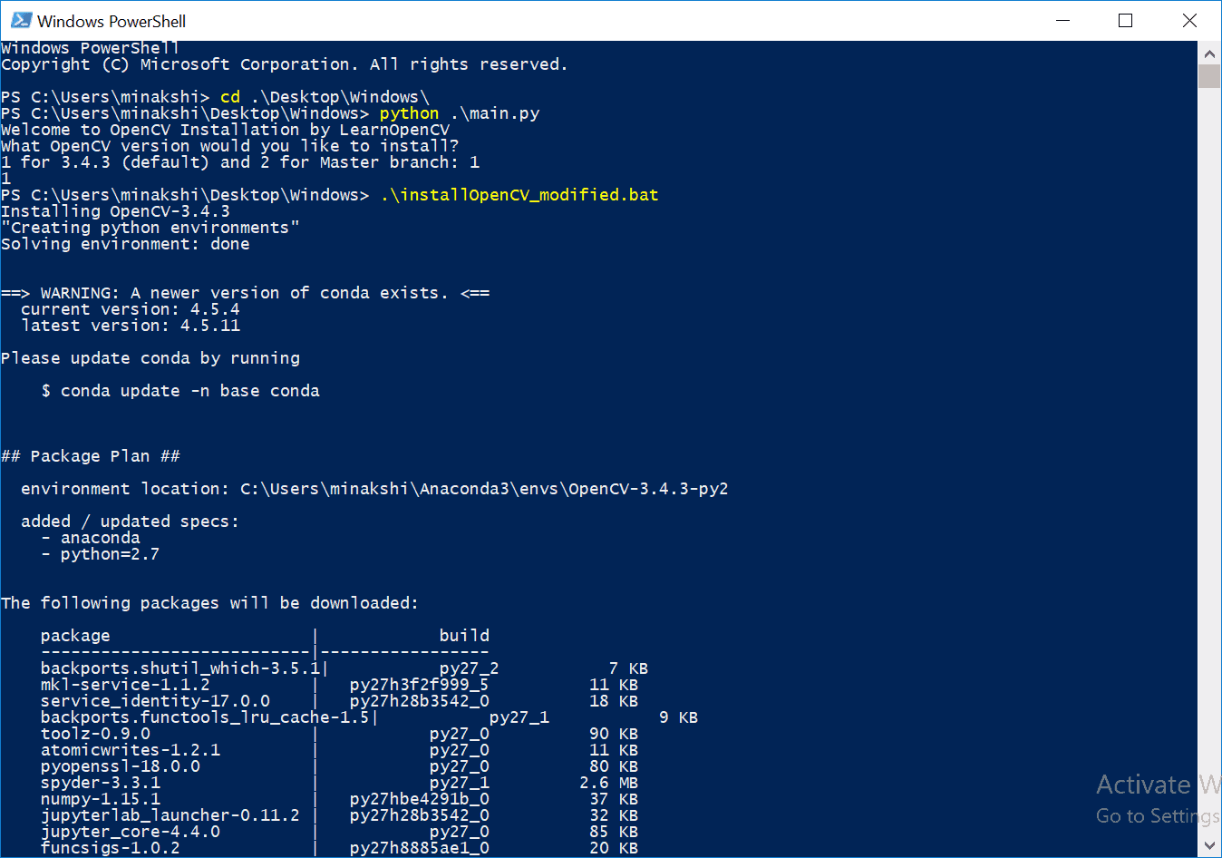
Task: Click 'Please update conda by running' line
Action: pos(150,358)
